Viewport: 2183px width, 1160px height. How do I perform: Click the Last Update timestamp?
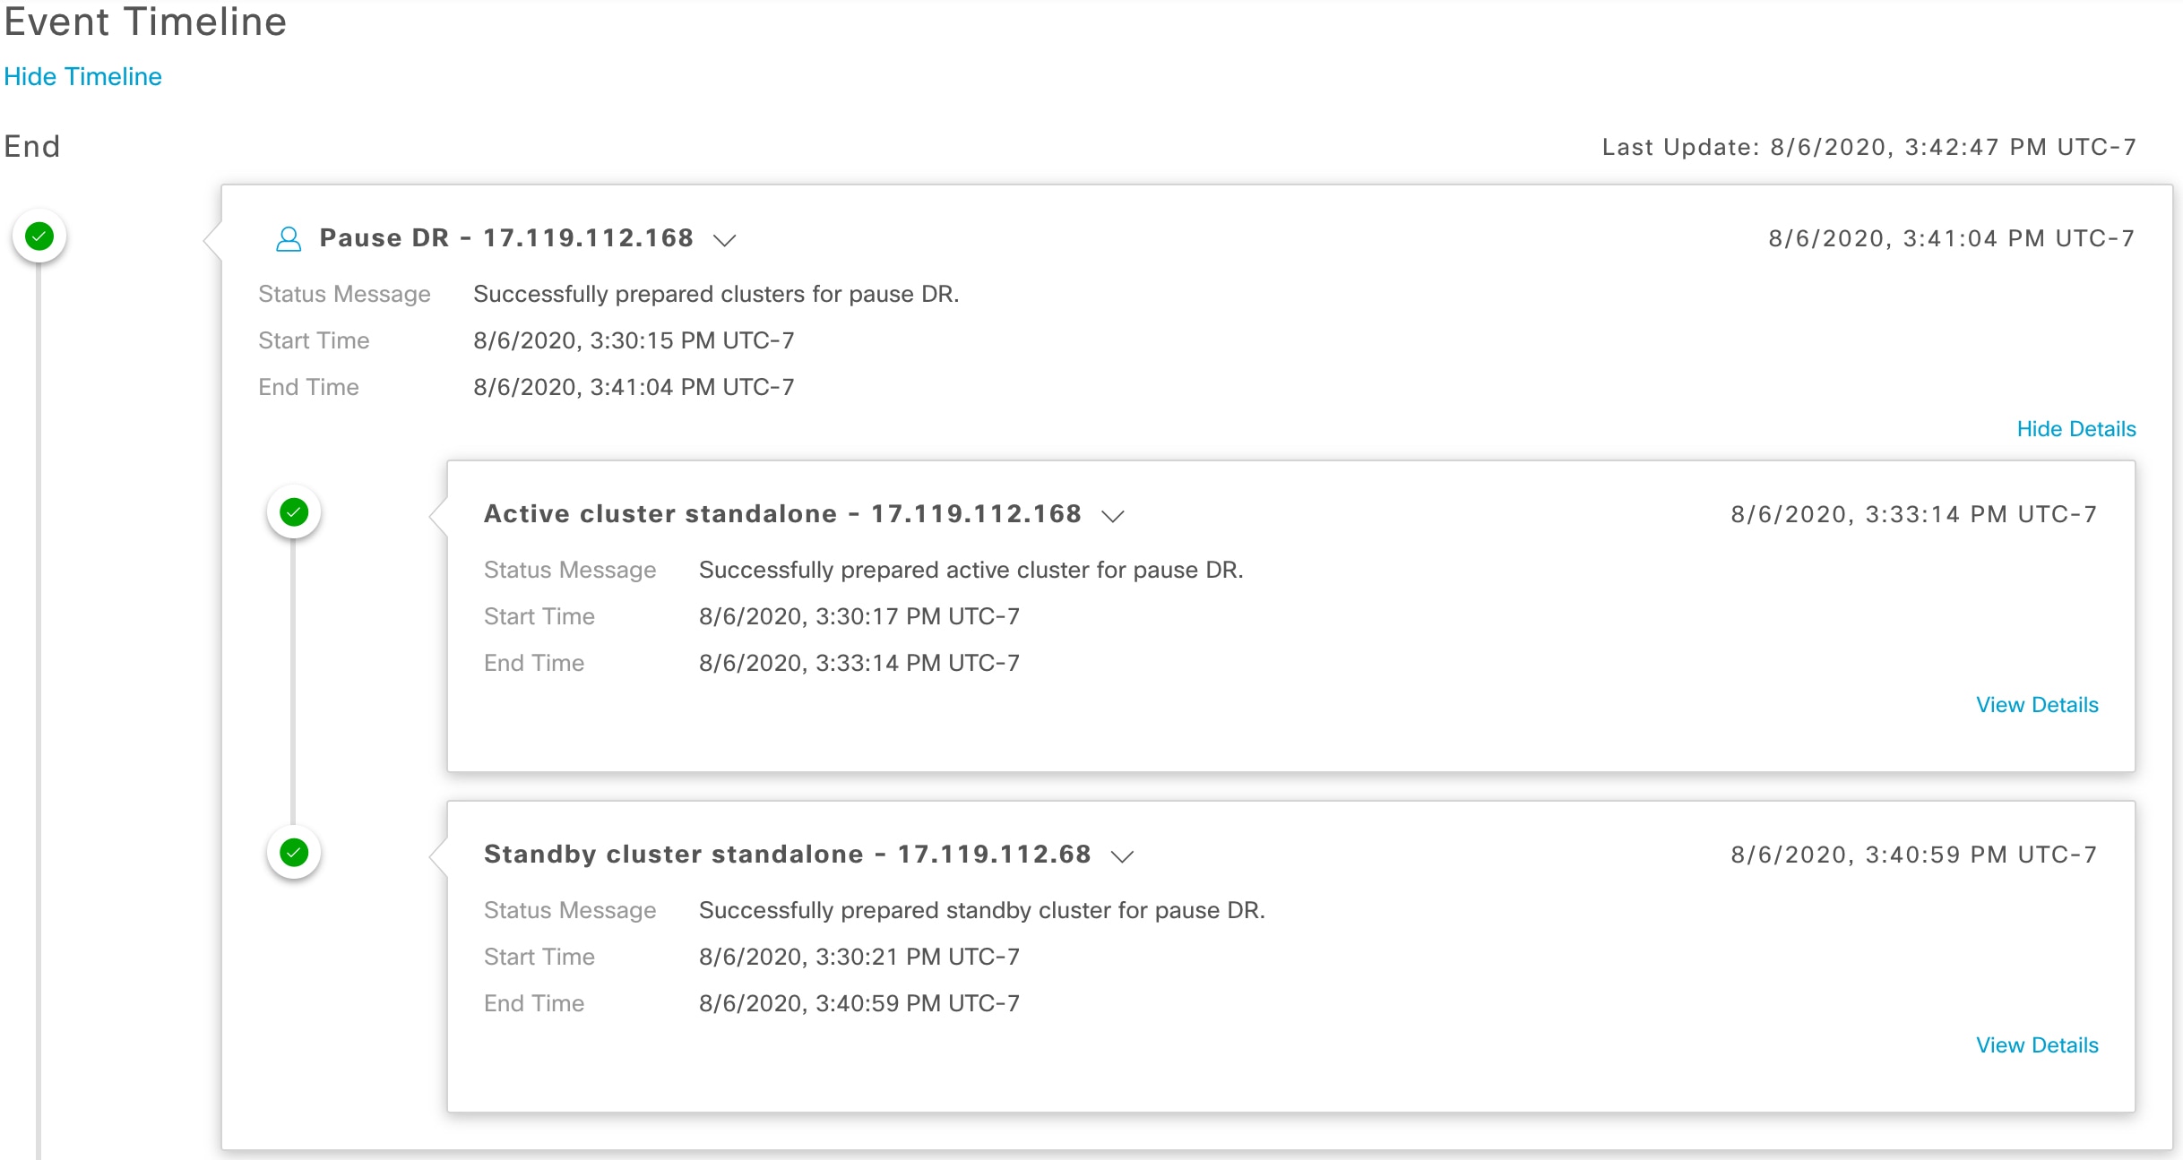(1868, 147)
